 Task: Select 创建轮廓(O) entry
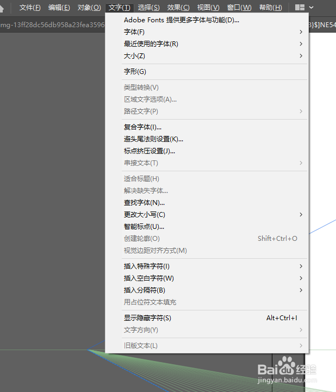(x=207, y=239)
